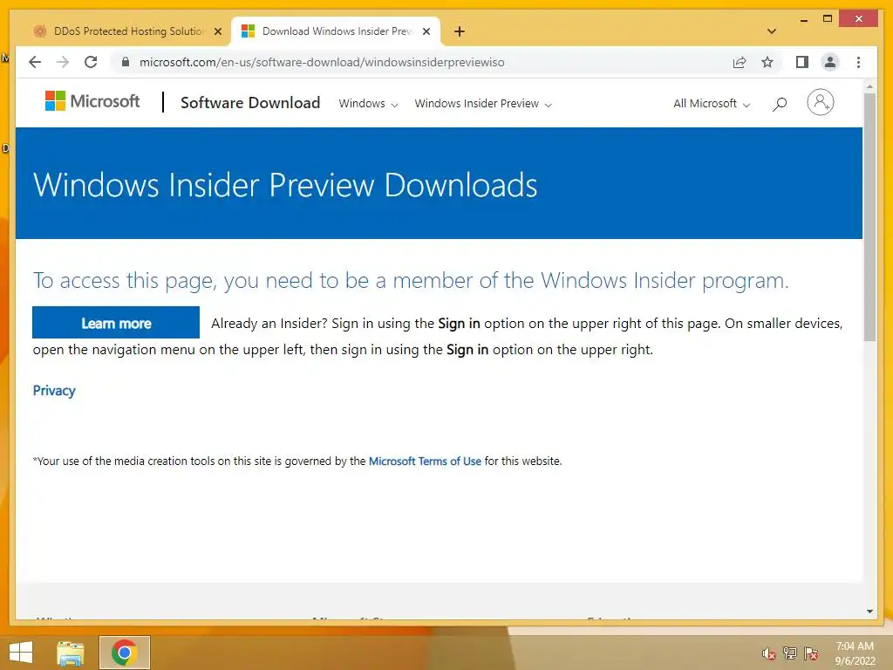Open the Microsoft Terms of Use link
This screenshot has width=893, height=670.
tap(425, 461)
